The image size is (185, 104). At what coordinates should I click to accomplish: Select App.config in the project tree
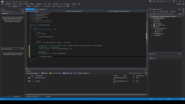[158, 23]
